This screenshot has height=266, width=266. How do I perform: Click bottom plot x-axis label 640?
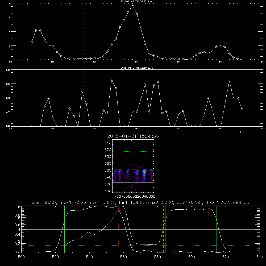click(260, 257)
